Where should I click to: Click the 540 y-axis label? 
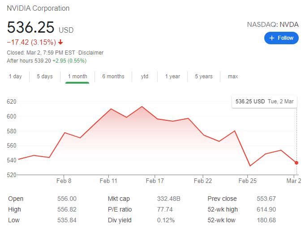pyautogui.click(x=12, y=160)
